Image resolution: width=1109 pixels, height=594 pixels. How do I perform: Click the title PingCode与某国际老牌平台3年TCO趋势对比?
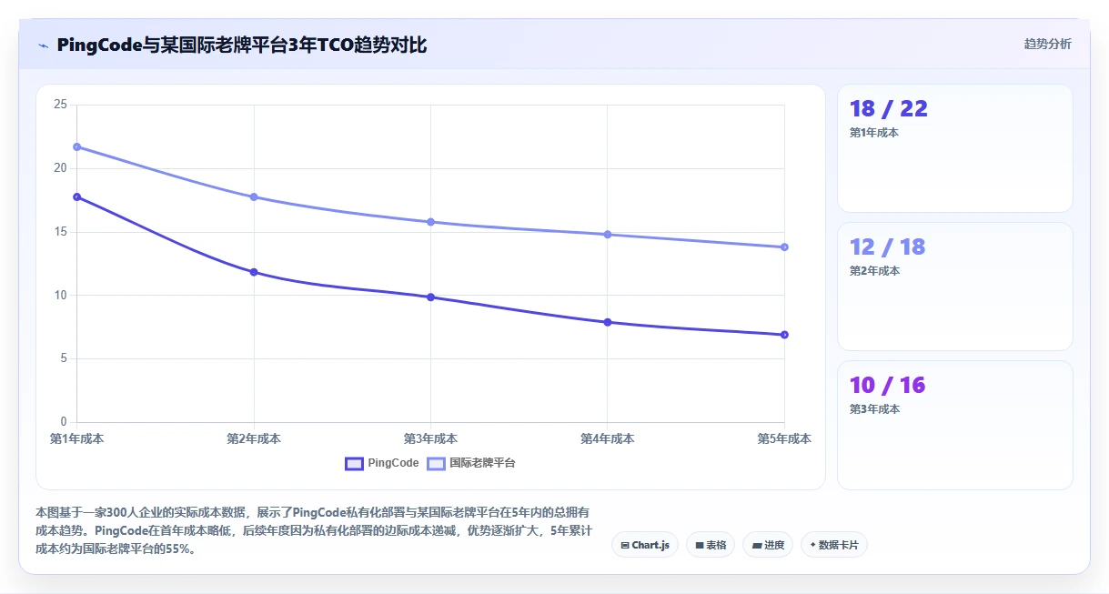(x=241, y=45)
